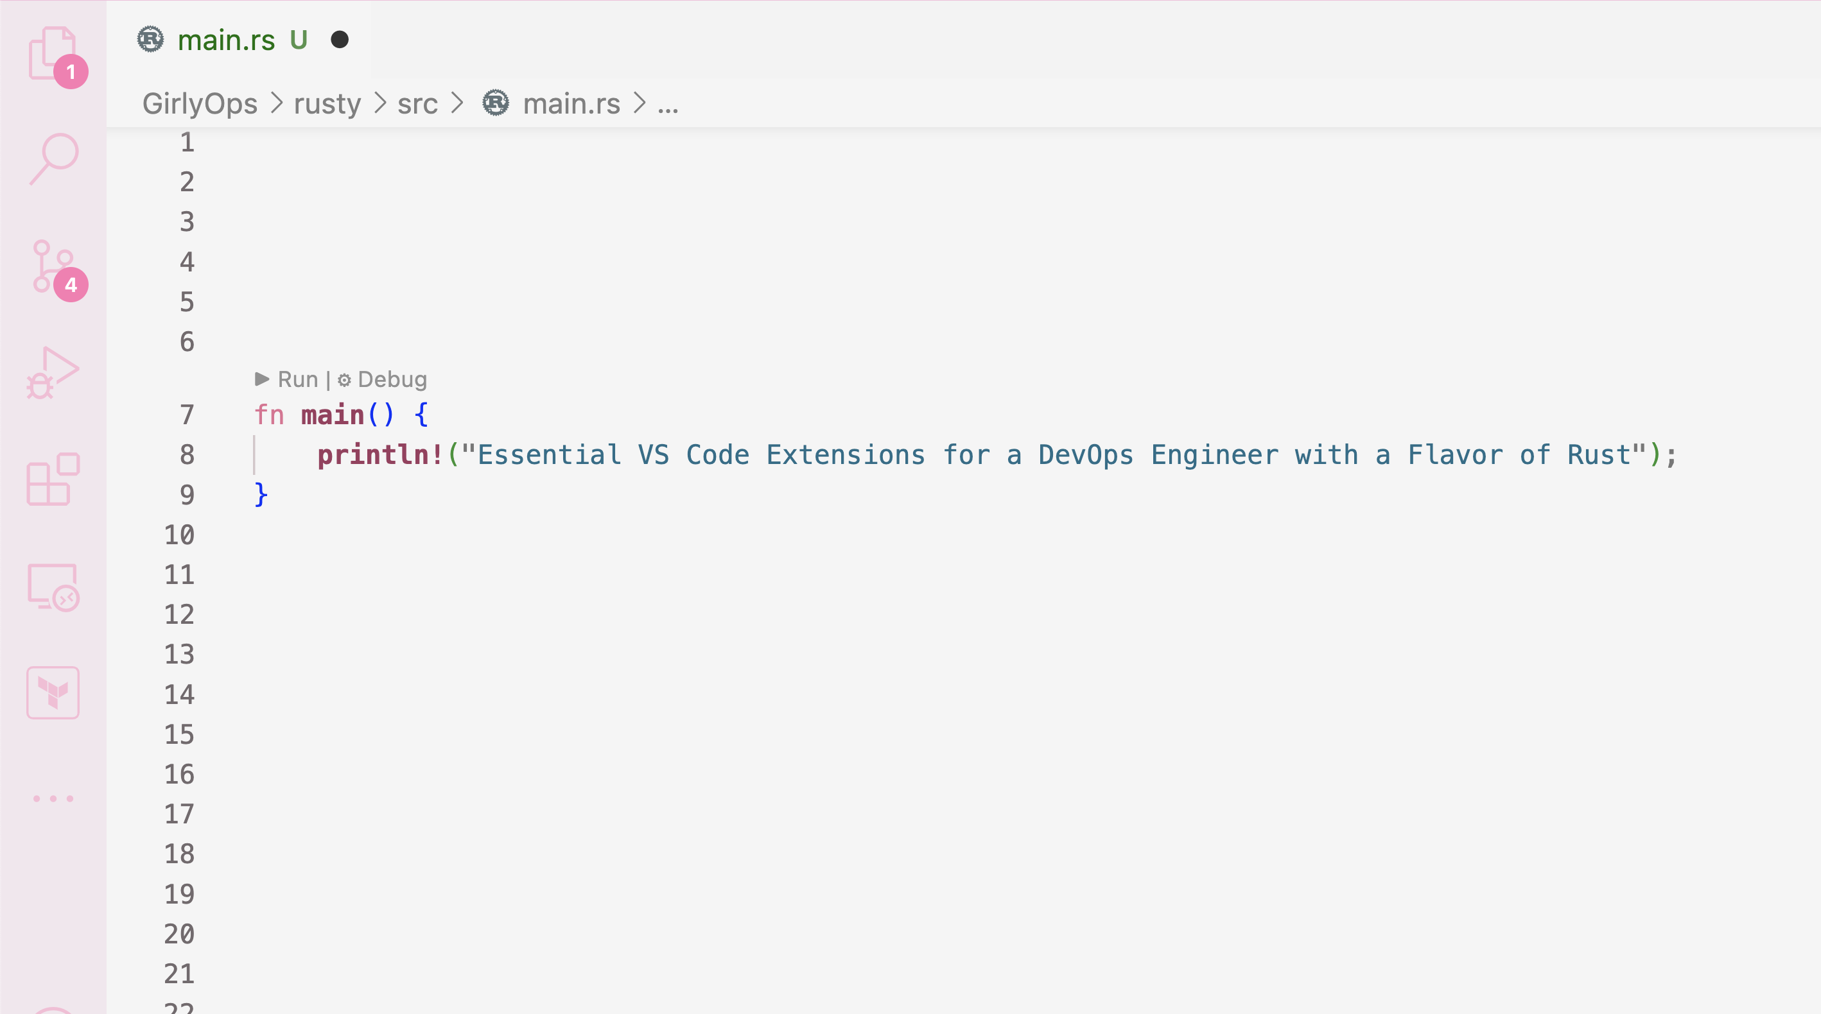Click rusty folder in the breadcrumb
Screen dimensions: 1821x1014
327,104
